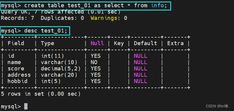234x111 pixels.
Task: Click the terminal cursor block at the prompt
Action: tap(26, 106)
